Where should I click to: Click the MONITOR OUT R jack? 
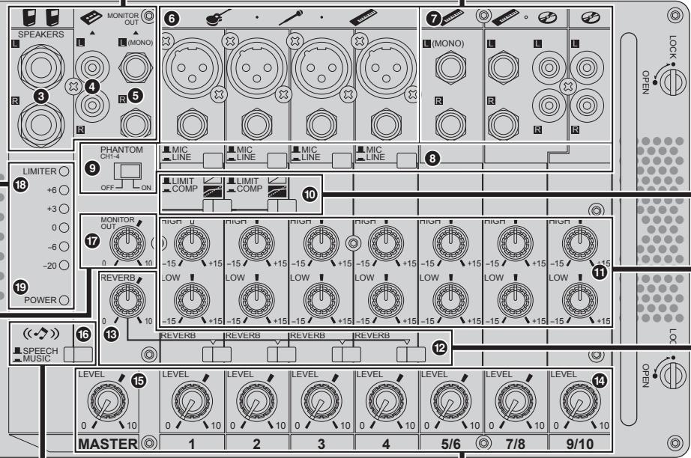(136, 123)
